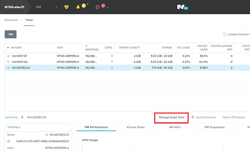The height and width of the screenshot is (153, 250).
Task: Expand the dropdown arrow beside red tasks icon
Action: pos(108,7)
